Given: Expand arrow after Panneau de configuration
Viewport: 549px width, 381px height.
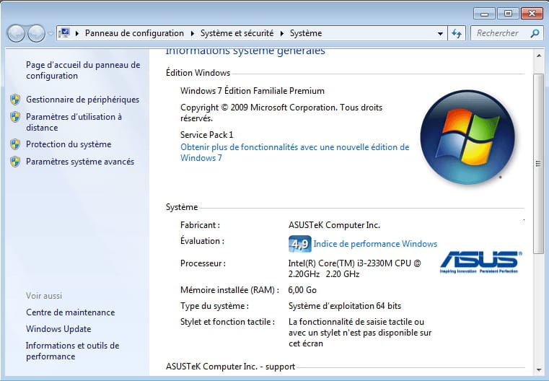Looking at the screenshot, I should (192, 33).
